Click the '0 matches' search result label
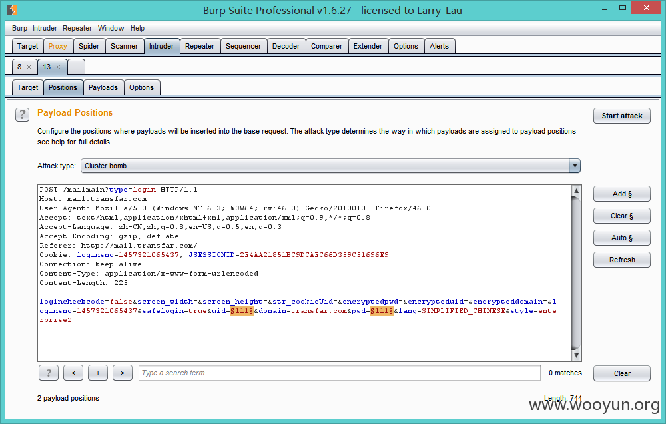 click(x=565, y=373)
